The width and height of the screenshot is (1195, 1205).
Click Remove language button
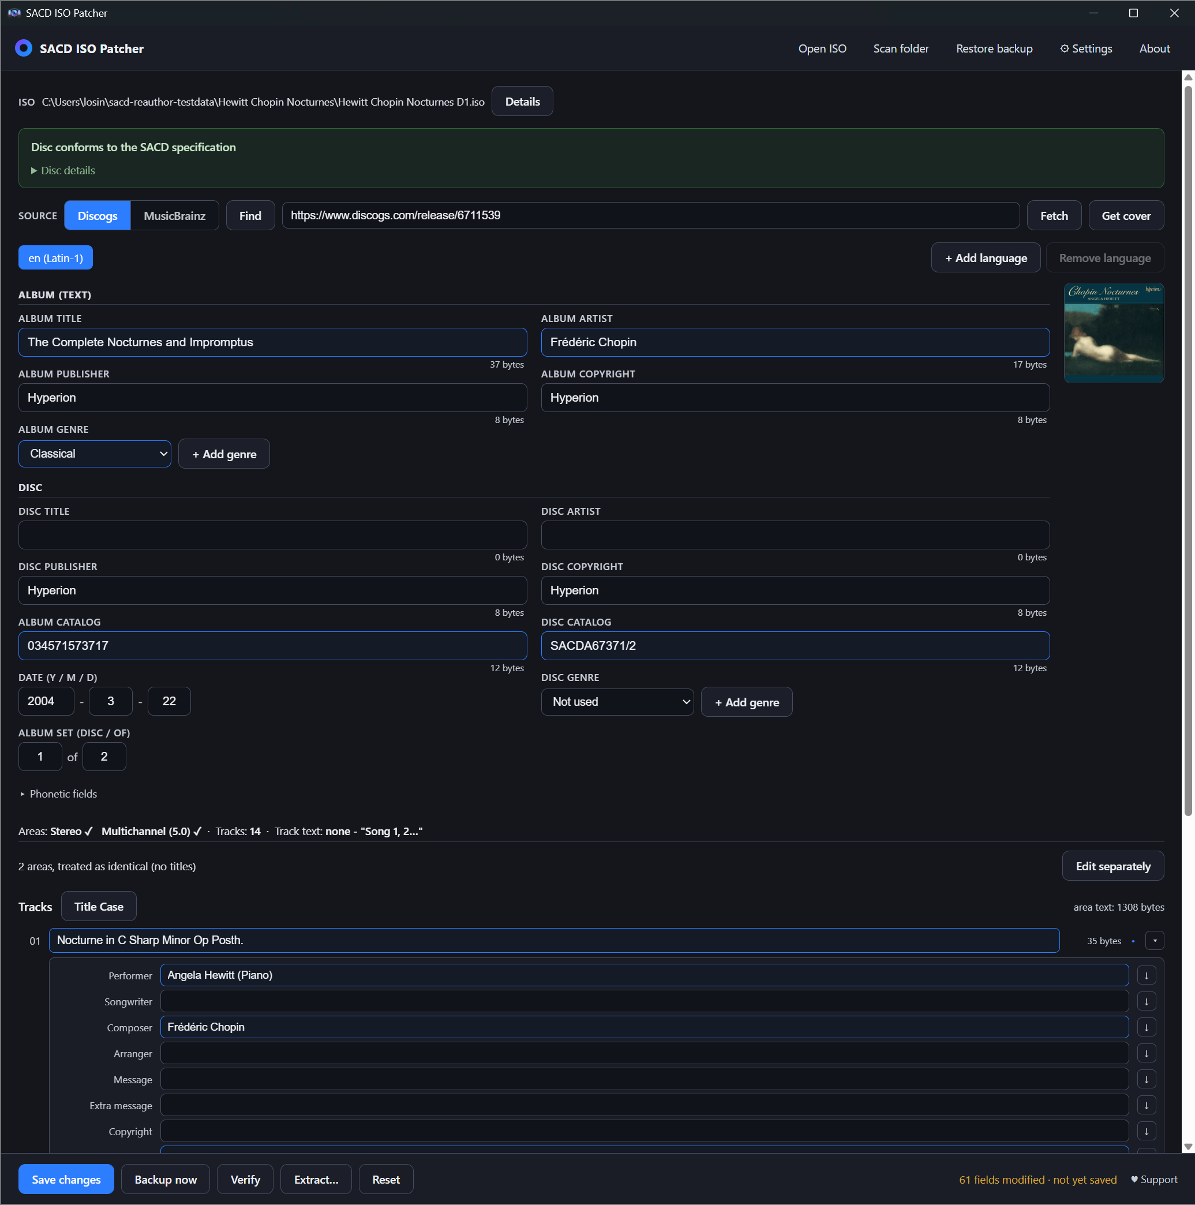[x=1104, y=257]
